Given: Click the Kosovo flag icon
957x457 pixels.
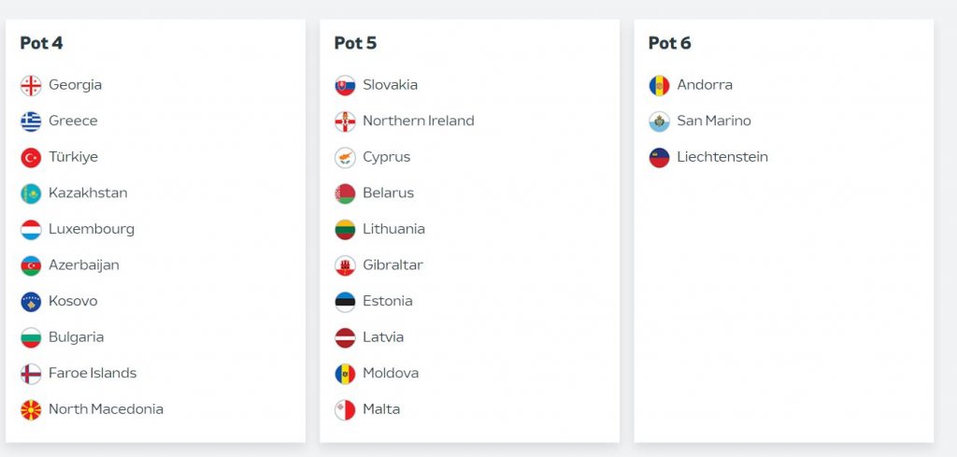Looking at the screenshot, I should (31, 302).
